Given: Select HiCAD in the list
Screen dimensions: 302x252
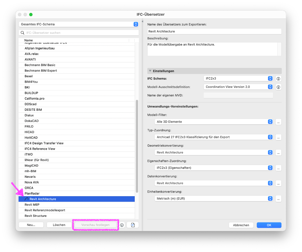Looking at the screenshot, I should (76, 132).
